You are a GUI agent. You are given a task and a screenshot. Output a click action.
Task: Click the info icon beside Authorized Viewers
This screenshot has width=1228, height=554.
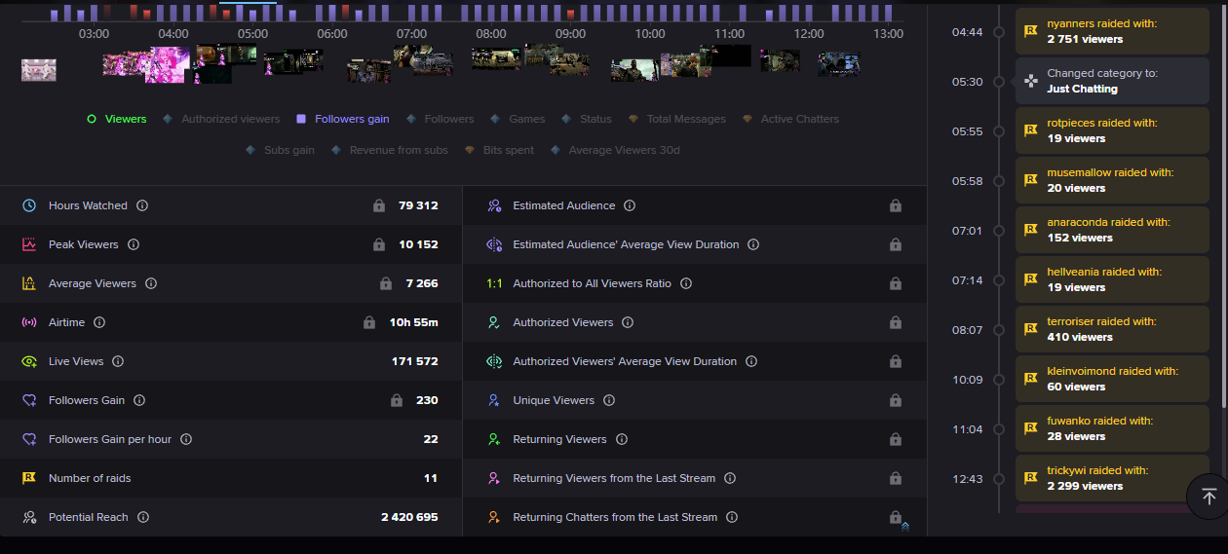[628, 322]
